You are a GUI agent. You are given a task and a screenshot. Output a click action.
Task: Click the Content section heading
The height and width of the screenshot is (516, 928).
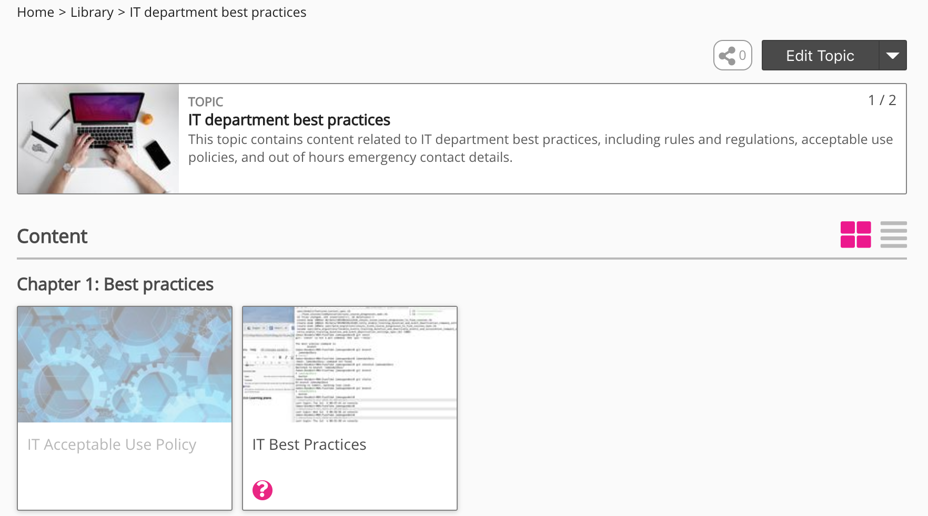[52, 236]
